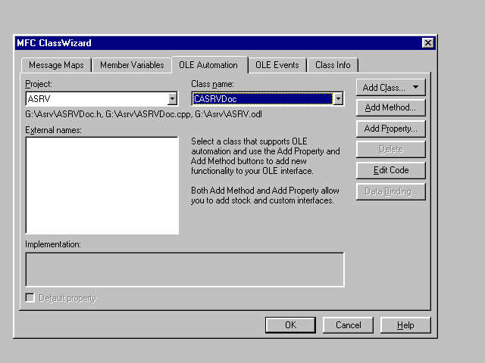This screenshot has height=363, width=485.
Task: Open the Class name dropdown arrow
Action: [x=338, y=98]
